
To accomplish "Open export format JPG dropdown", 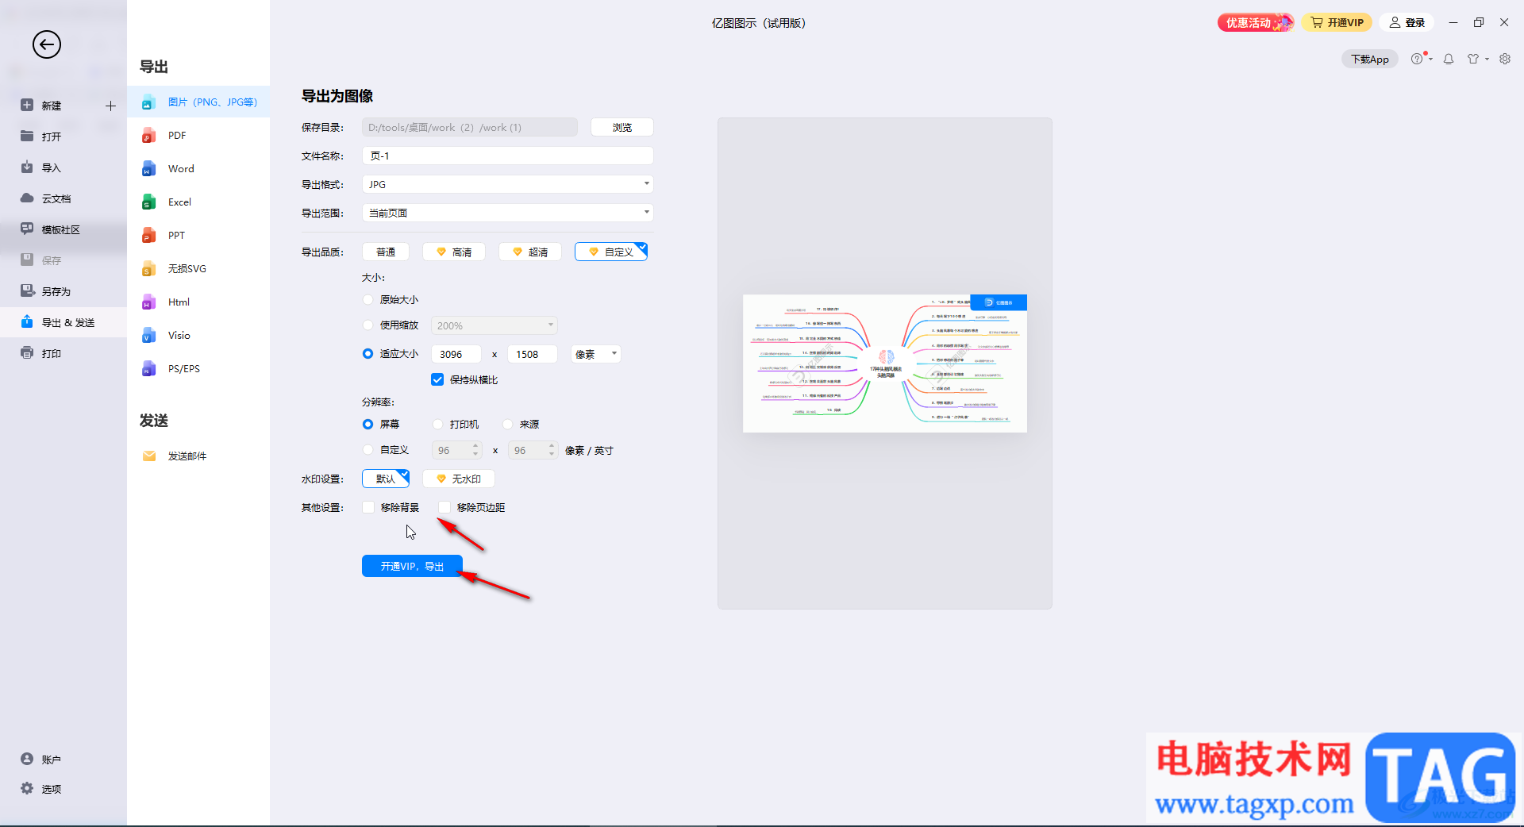I will 508,184.
